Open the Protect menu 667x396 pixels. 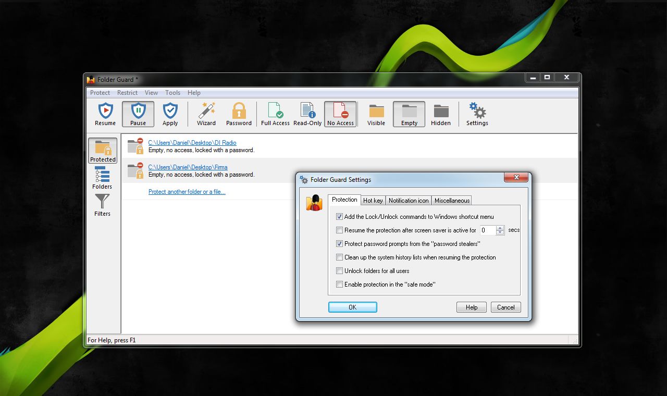(100, 93)
